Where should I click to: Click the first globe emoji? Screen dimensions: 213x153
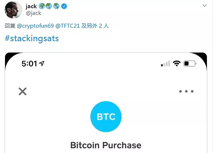tap(42, 6)
